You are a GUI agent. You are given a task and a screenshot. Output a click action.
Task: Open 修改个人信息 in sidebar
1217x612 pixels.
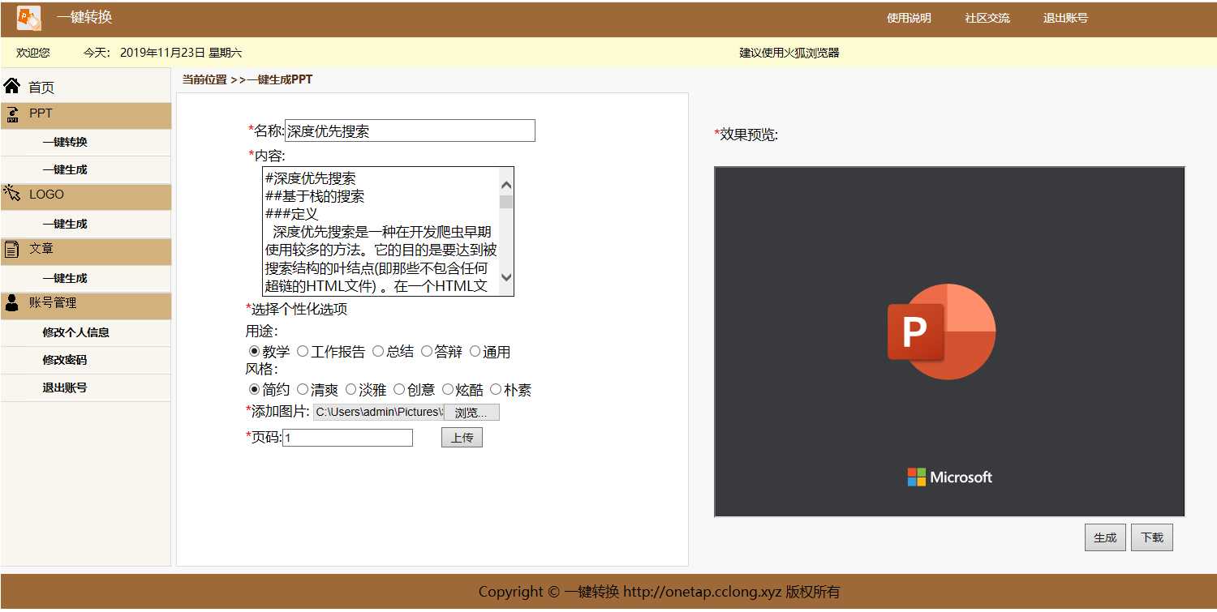point(75,332)
